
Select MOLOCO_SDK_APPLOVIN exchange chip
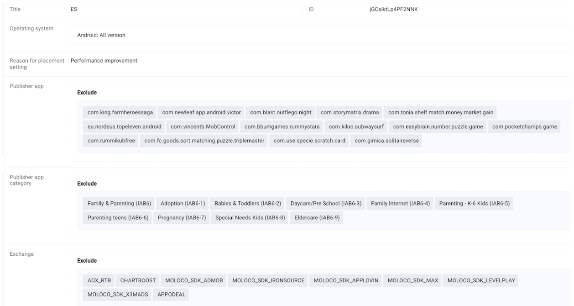[346, 280]
